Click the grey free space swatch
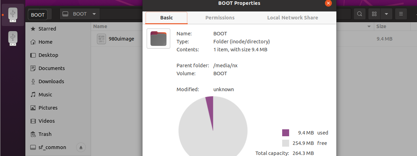 [x=286, y=143]
